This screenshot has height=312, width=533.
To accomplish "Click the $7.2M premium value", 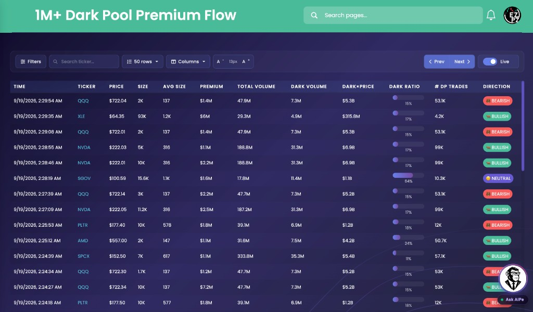I will (x=206, y=287).
